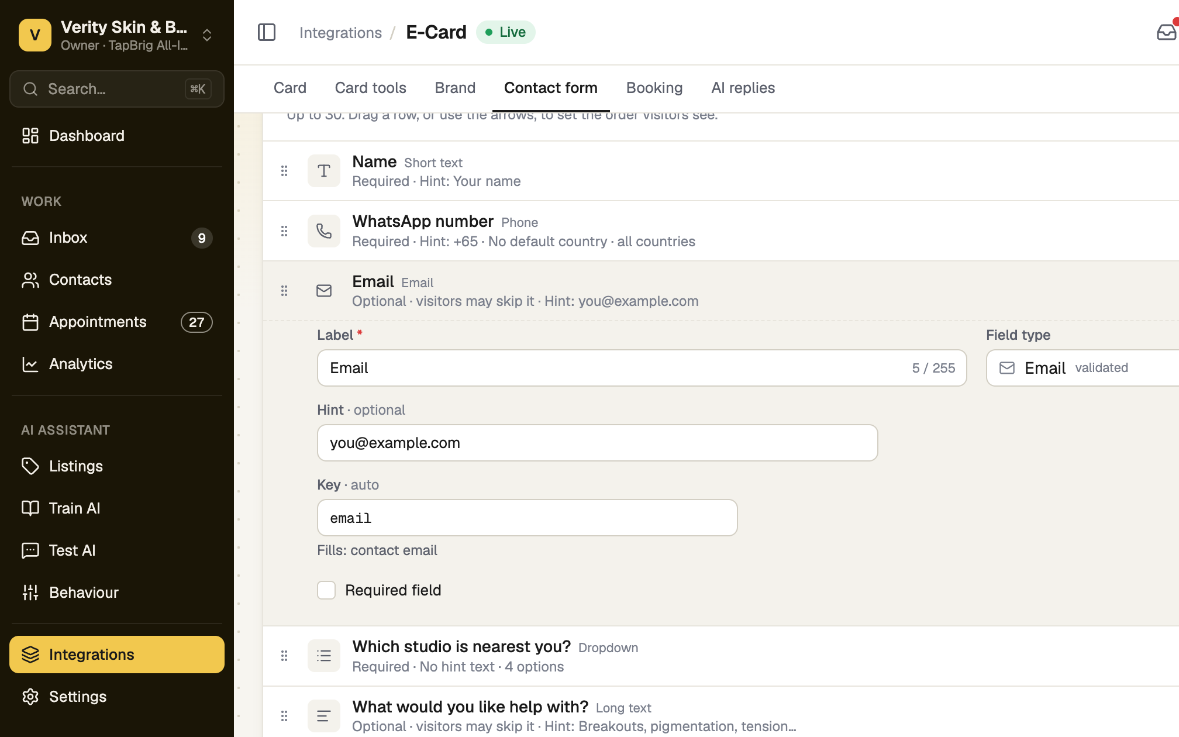Image resolution: width=1179 pixels, height=737 pixels.
Task: Open the Field type Email dropdown
Action: [1083, 368]
